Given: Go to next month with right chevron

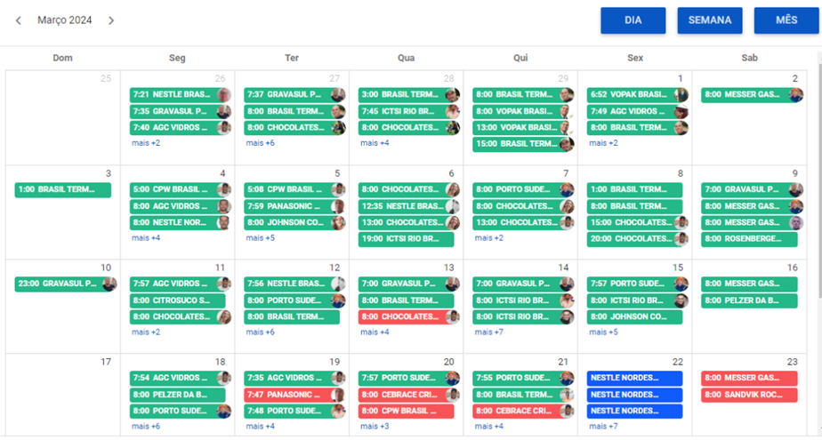Looking at the screenshot, I should [x=111, y=20].
